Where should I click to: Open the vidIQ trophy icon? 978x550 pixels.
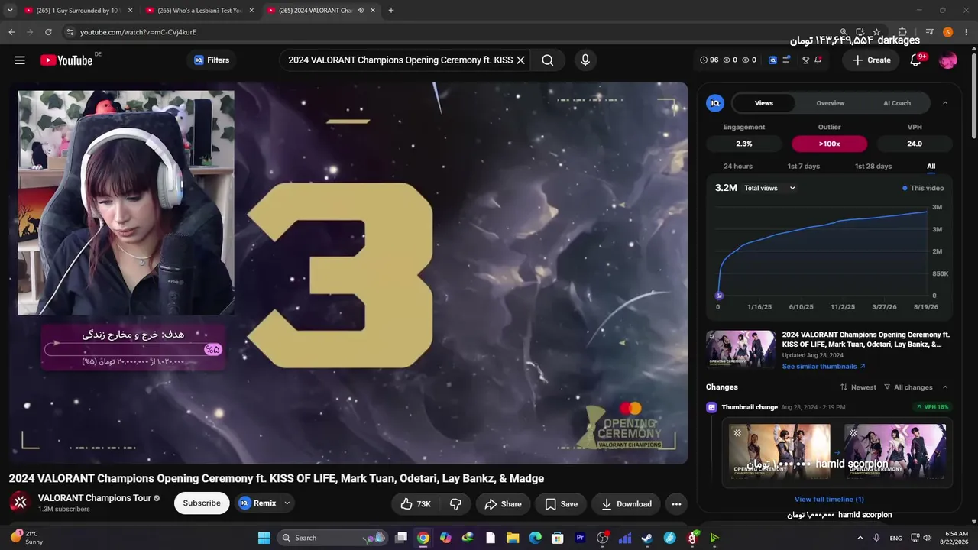[805, 60]
